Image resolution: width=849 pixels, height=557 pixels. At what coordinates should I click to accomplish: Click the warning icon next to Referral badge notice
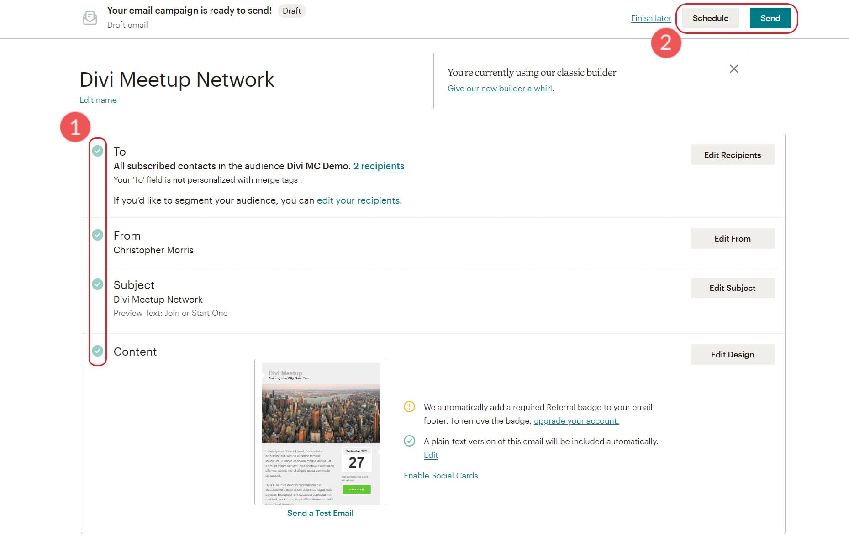(x=409, y=407)
